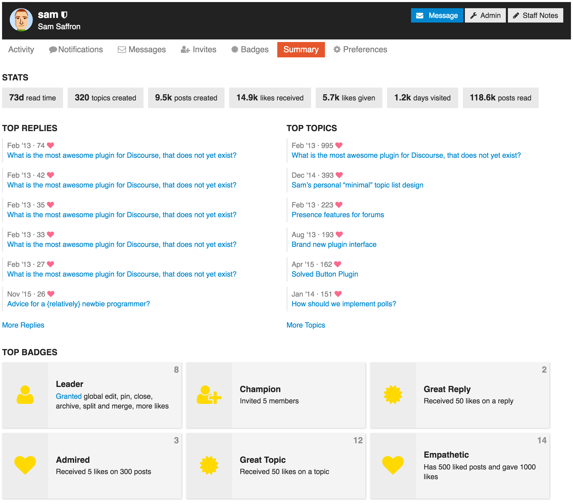The image size is (573, 504).
Task: Follow the More Replies link
Action: [23, 325]
